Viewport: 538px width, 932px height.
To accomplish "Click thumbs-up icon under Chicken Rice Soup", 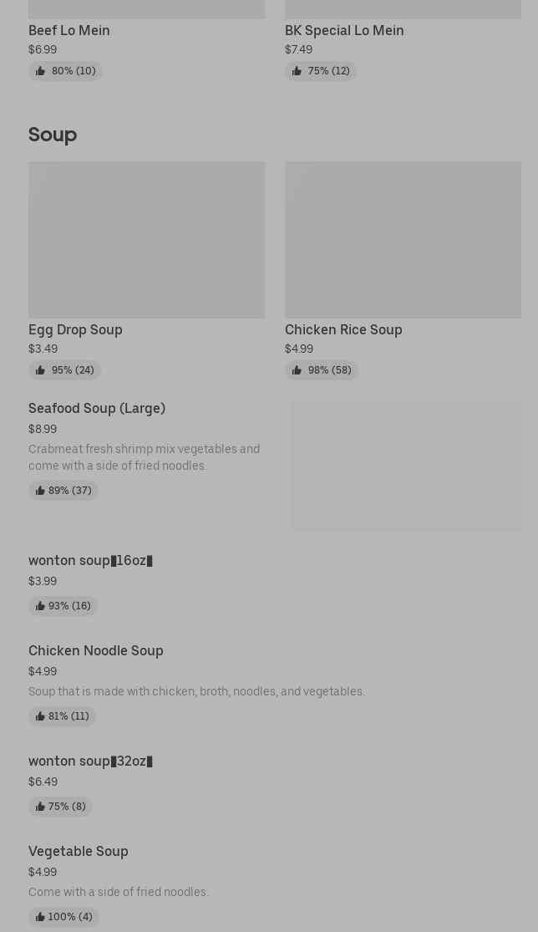I will point(297,370).
